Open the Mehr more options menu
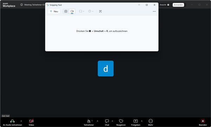This screenshot has width=211, height=127. (151, 122)
